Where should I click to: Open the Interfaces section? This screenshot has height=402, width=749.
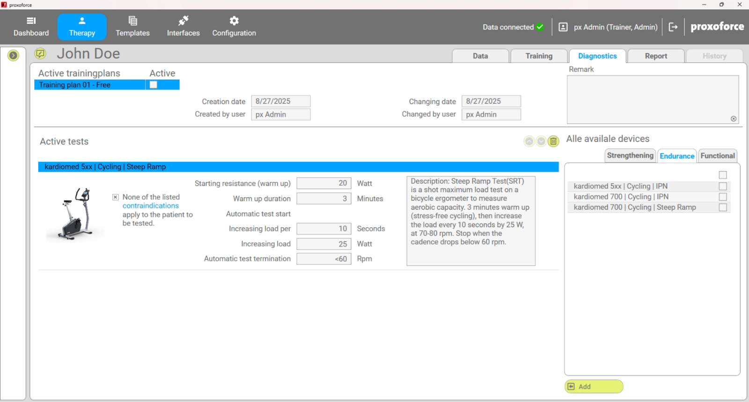coord(183,27)
